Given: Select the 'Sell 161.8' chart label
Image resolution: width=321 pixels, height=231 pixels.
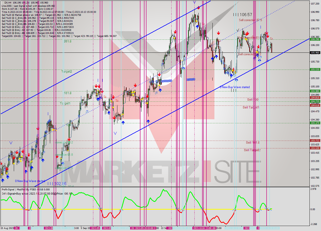Looking at the screenshot, I should (x=253, y=143).
